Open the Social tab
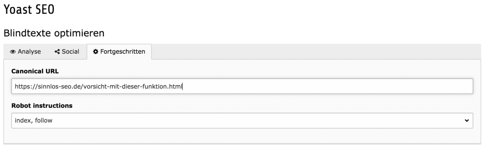Viewport: 490px width, 157px height. click(x=67, y=52)
